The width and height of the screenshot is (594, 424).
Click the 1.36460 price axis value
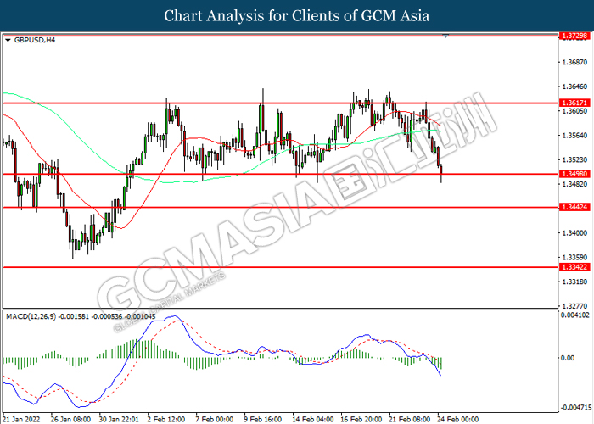[x=574, y=86]
